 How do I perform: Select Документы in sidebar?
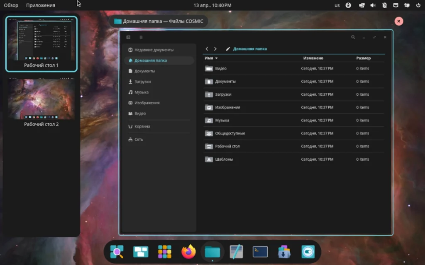tap(159, 71)
